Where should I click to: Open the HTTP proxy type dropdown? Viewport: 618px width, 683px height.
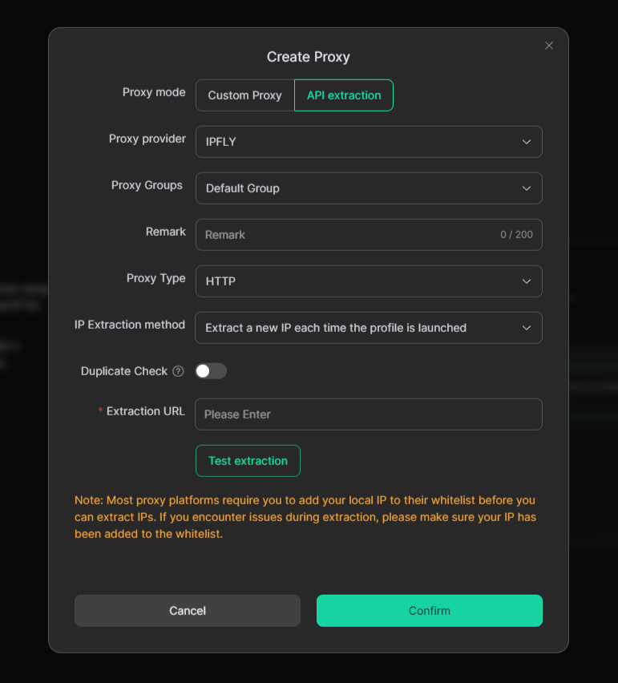(353, 281)
